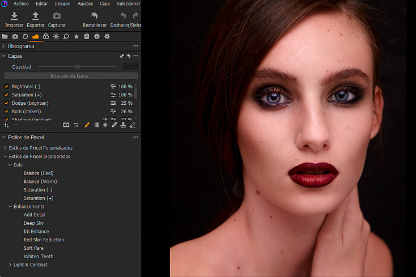Image resolution: width=416 pixels, height=277 pixels.
Task: Open the Ajustes menu
Action: point(85,4)
